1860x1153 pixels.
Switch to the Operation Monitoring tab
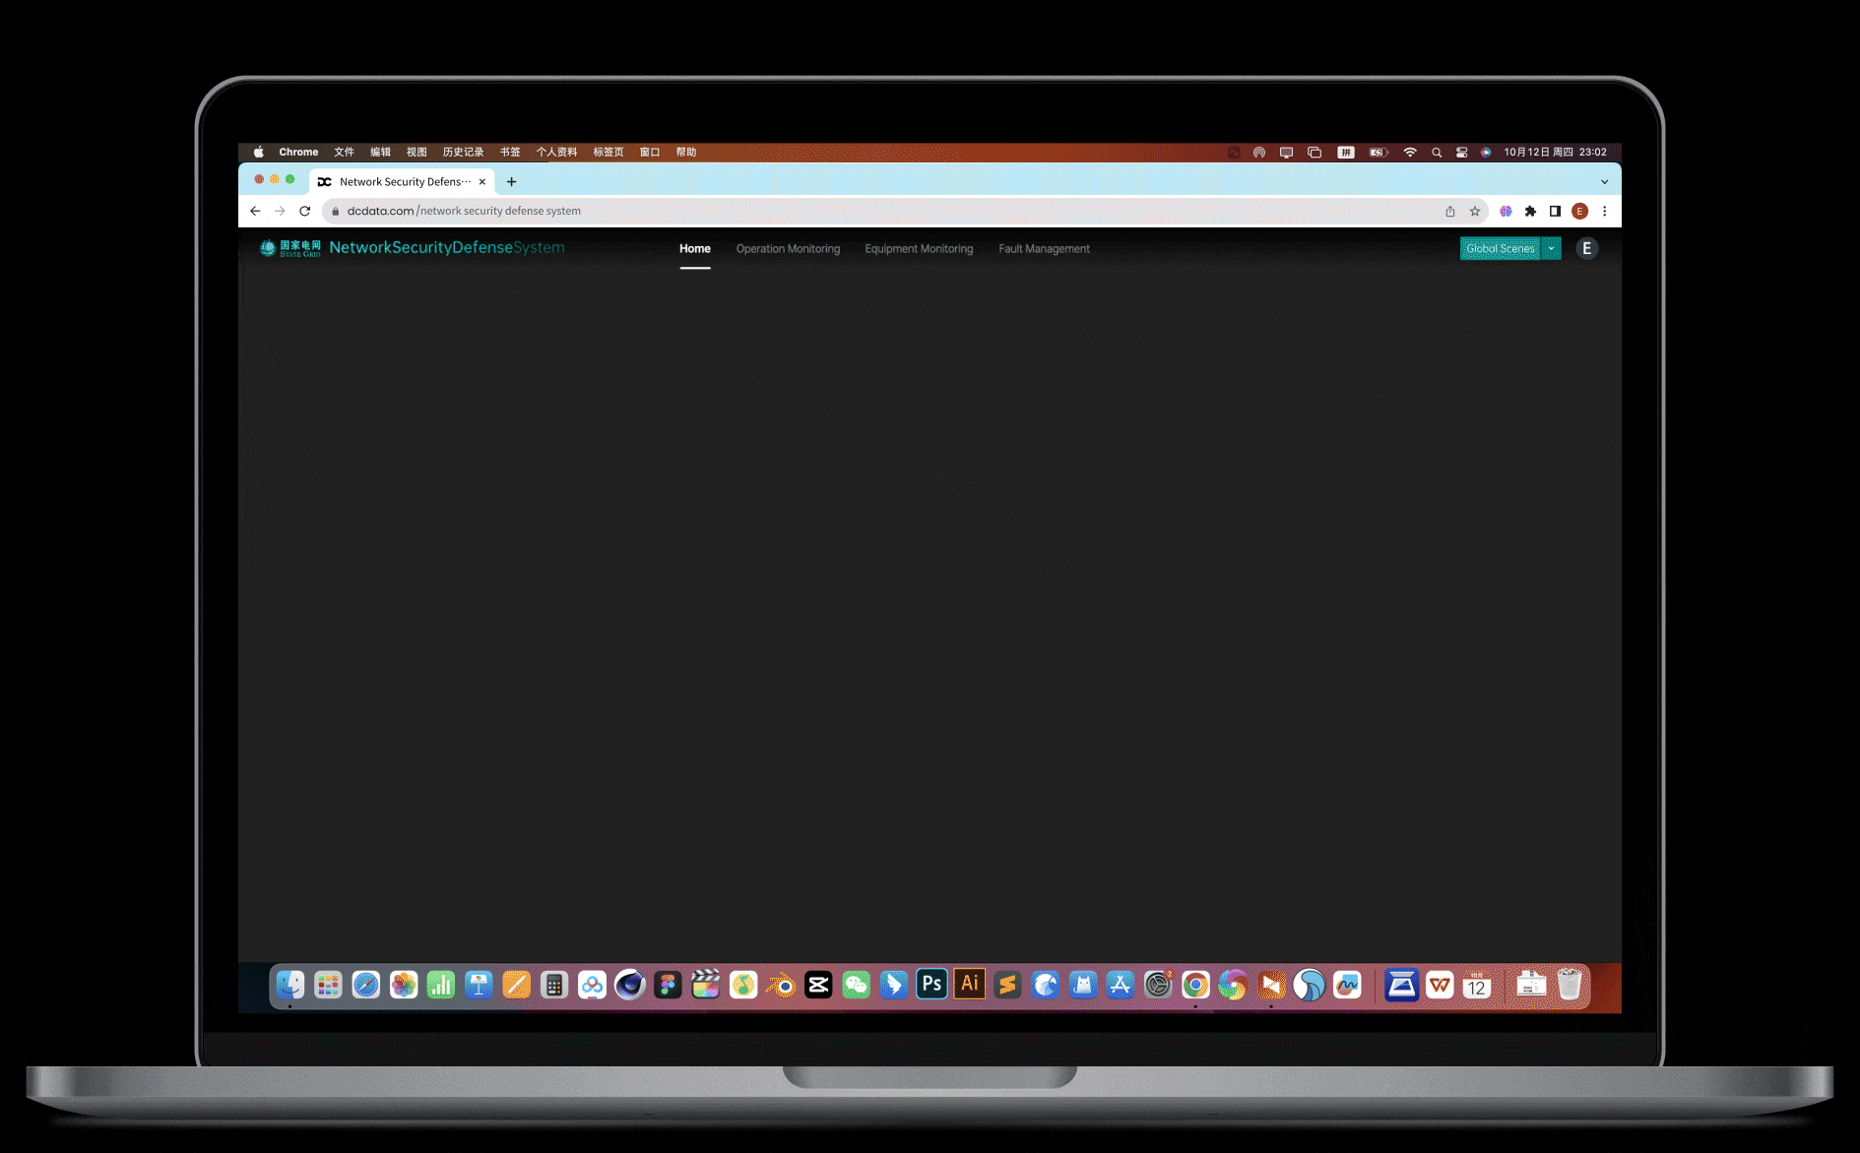point(788,249)
